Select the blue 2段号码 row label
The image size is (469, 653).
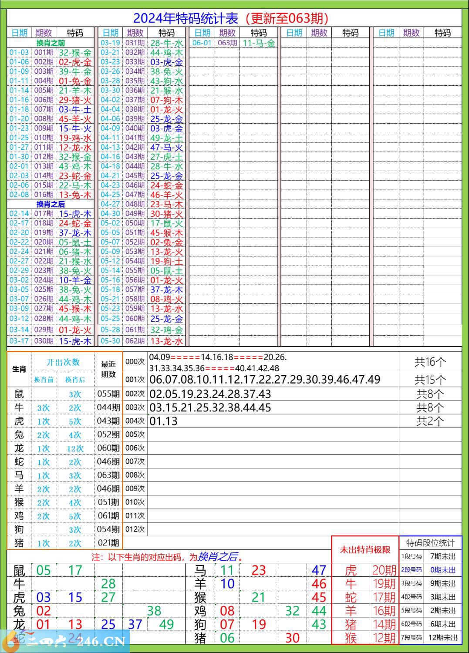point(412,570)
